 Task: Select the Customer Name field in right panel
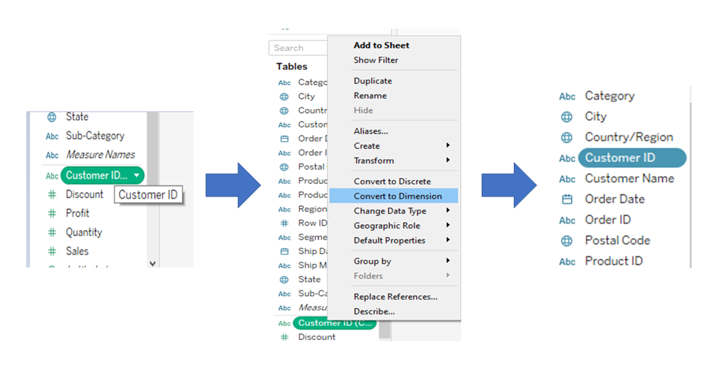pos(630,179)
